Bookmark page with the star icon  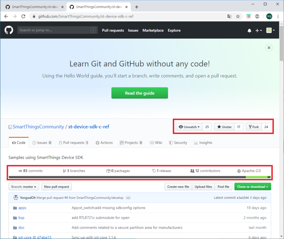[238, 16]
